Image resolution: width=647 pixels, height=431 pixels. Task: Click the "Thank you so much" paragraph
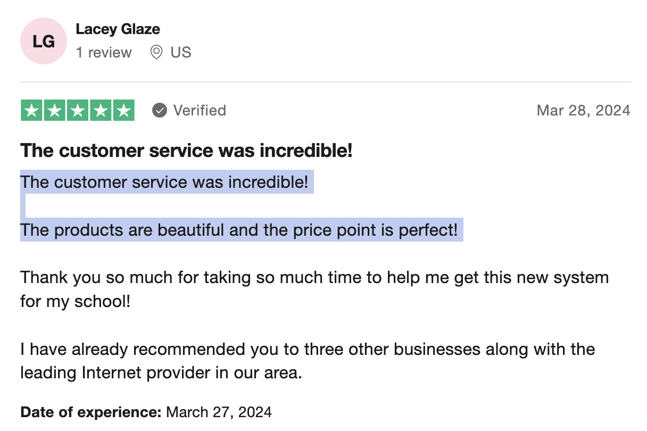(x=314, y=289)
